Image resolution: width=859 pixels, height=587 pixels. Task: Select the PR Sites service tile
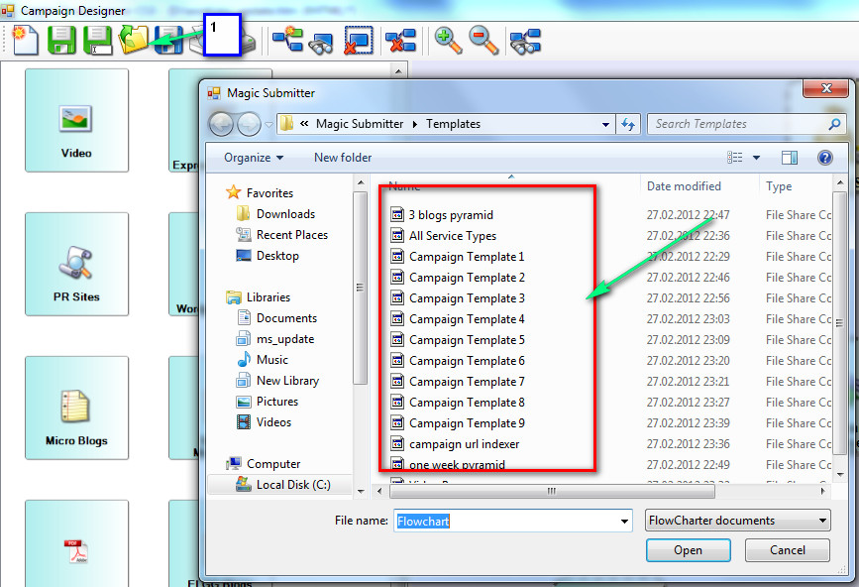(x=76, y=264)
